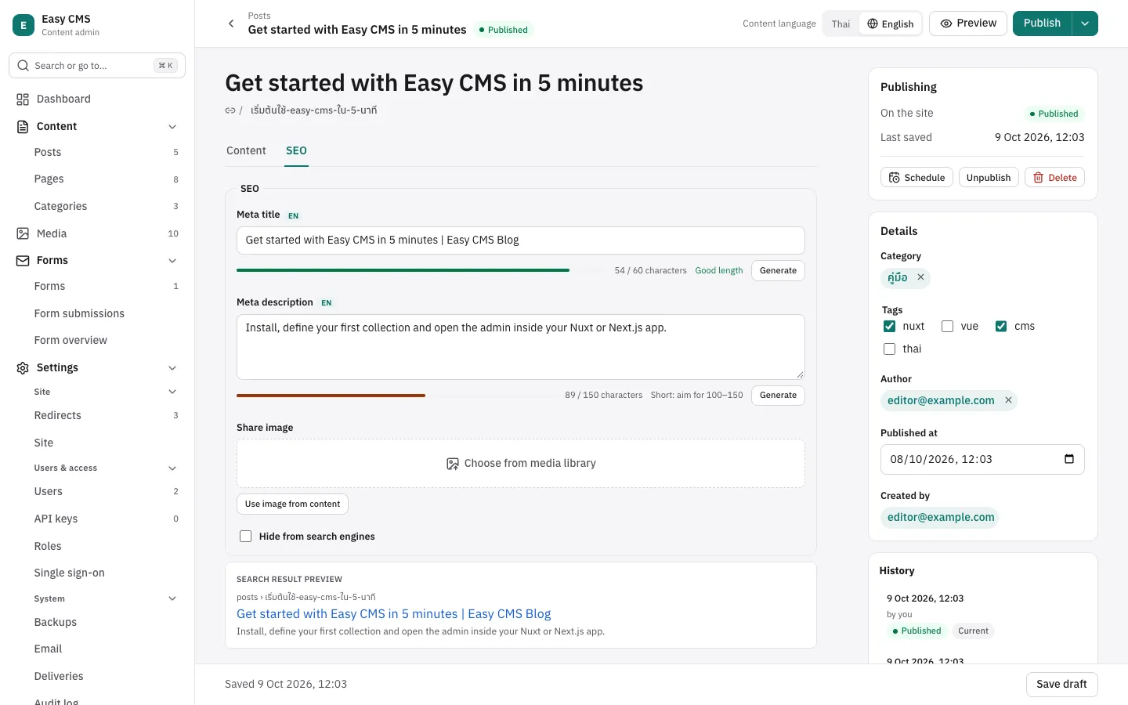
Task: Uncheck the cms tag checkbox
Action: pyautogui.click(x=1001, y=327)
